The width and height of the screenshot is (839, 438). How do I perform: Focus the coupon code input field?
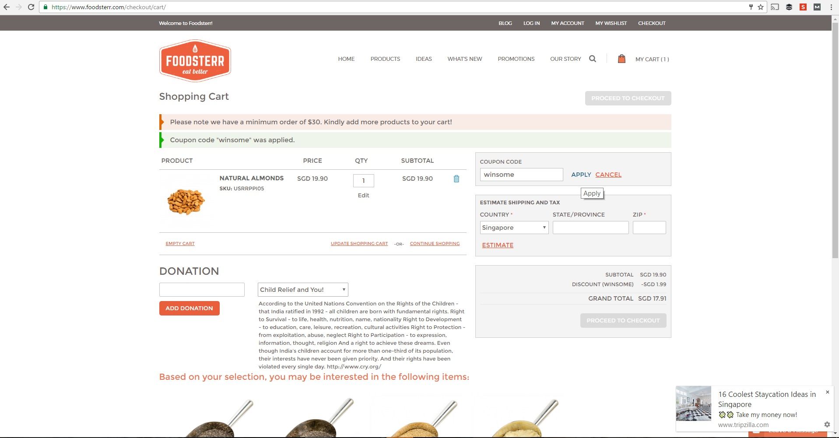tap(522, 175)
